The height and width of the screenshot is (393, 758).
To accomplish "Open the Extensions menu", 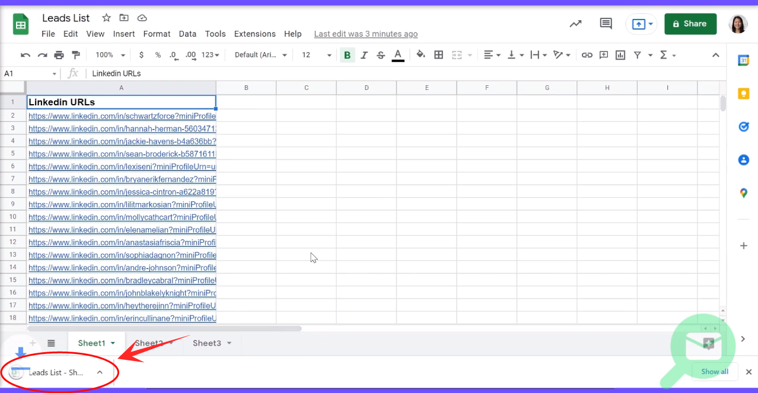I will tap(255, 34).
